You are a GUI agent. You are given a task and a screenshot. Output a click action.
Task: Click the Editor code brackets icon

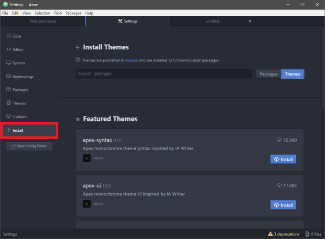coord(9,49)
